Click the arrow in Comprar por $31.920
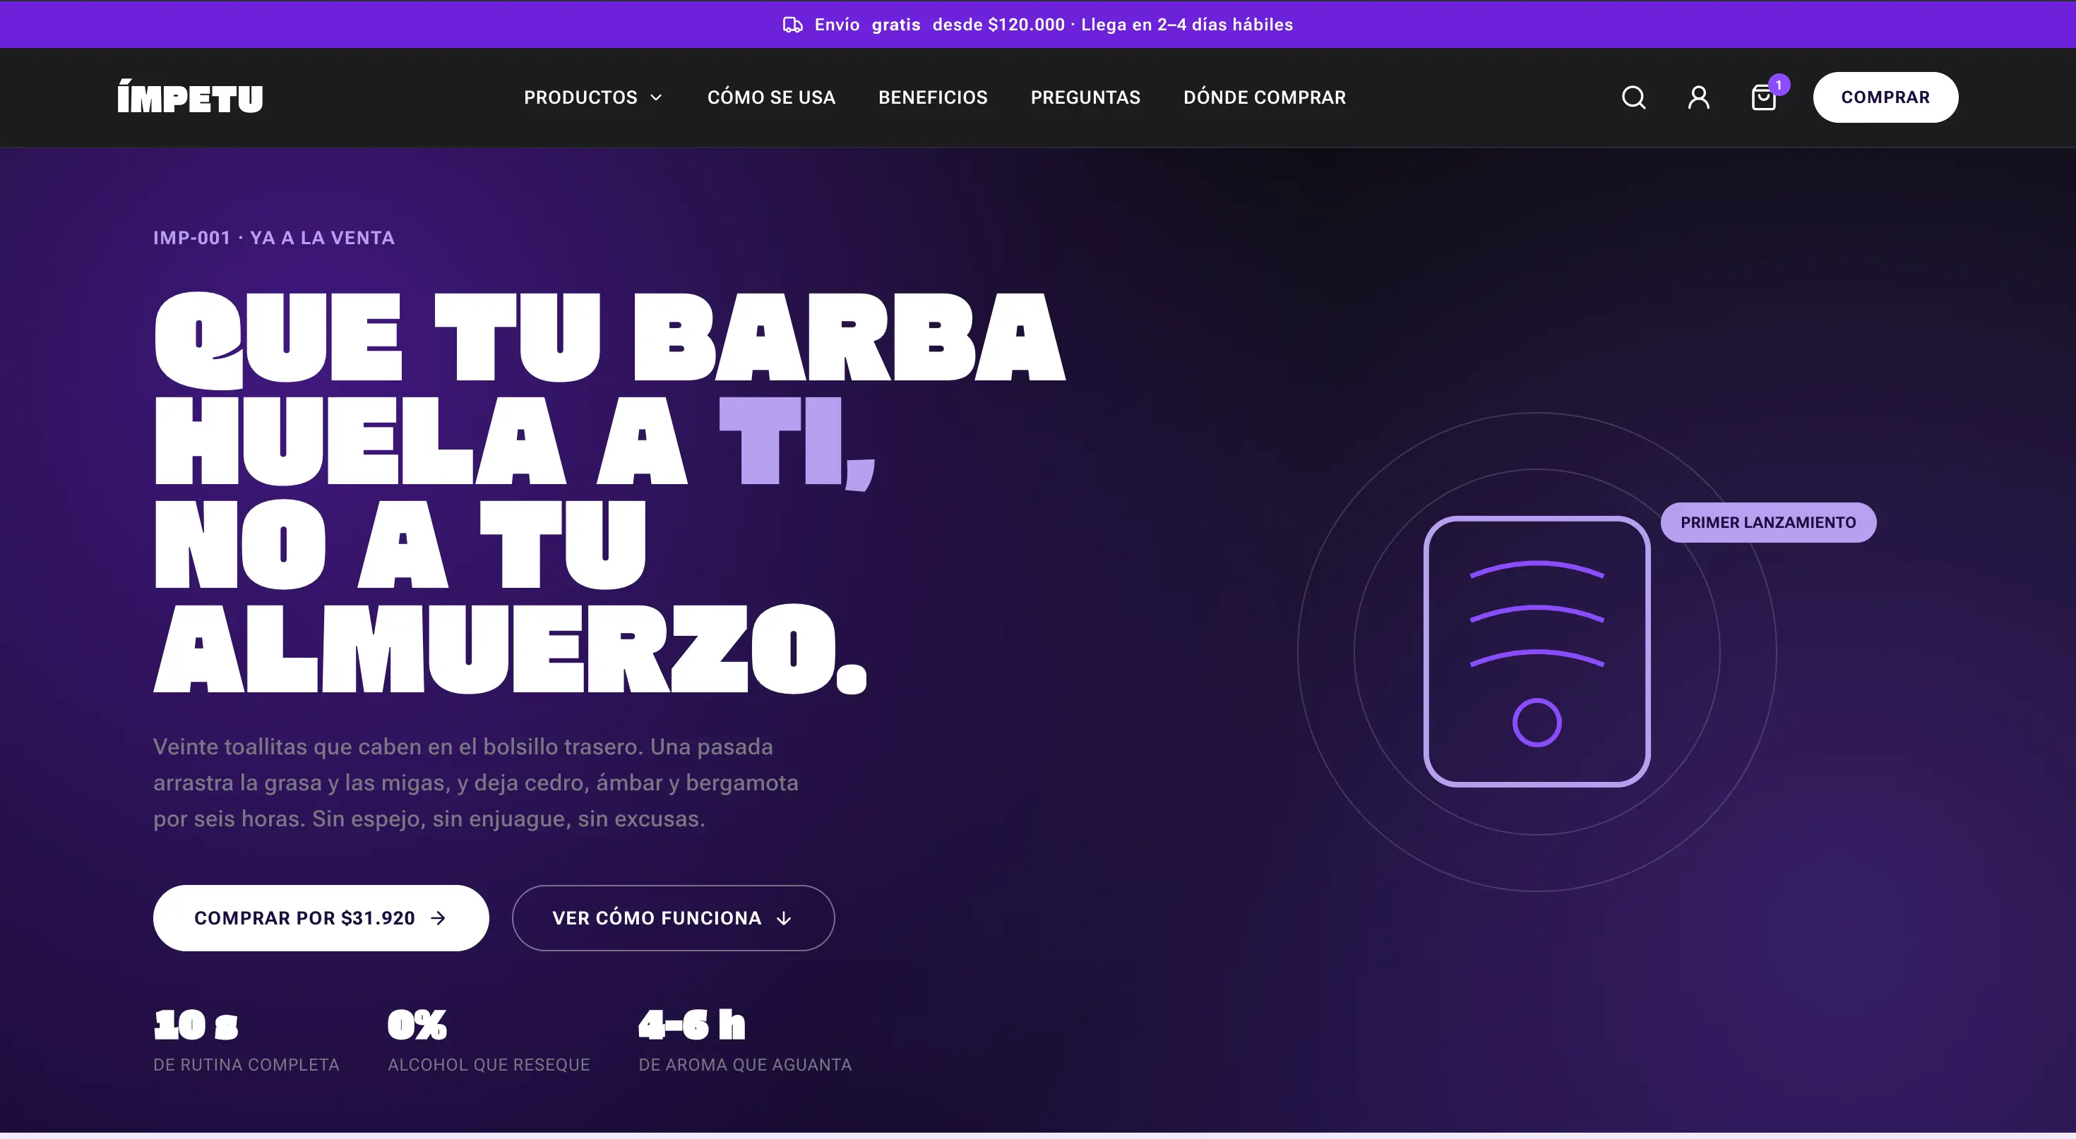Viewport: 2076px width, 1139px height. (x=439, y=918)
